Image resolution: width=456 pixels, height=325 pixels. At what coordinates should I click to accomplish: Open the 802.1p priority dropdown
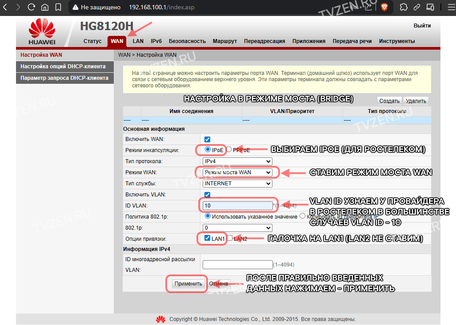click(x=237, y=228)
